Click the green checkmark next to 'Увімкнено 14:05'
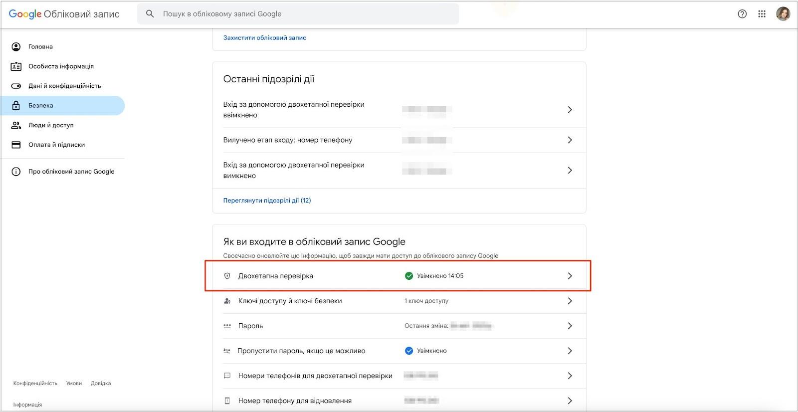 pos(409,276)
